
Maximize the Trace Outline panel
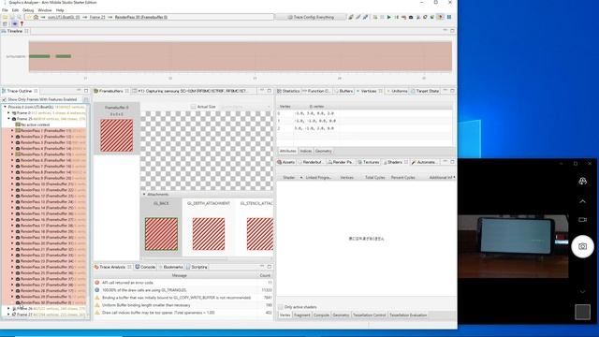tap(86, 91)
